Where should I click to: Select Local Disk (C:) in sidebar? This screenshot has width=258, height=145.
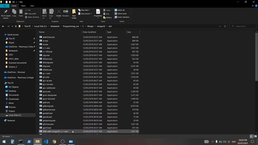[x=15, y=115]
